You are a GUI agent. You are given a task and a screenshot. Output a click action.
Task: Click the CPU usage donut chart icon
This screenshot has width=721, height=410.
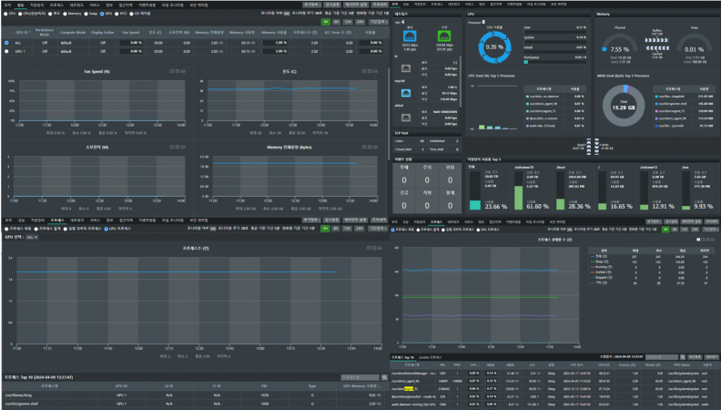tap(493, 46)
